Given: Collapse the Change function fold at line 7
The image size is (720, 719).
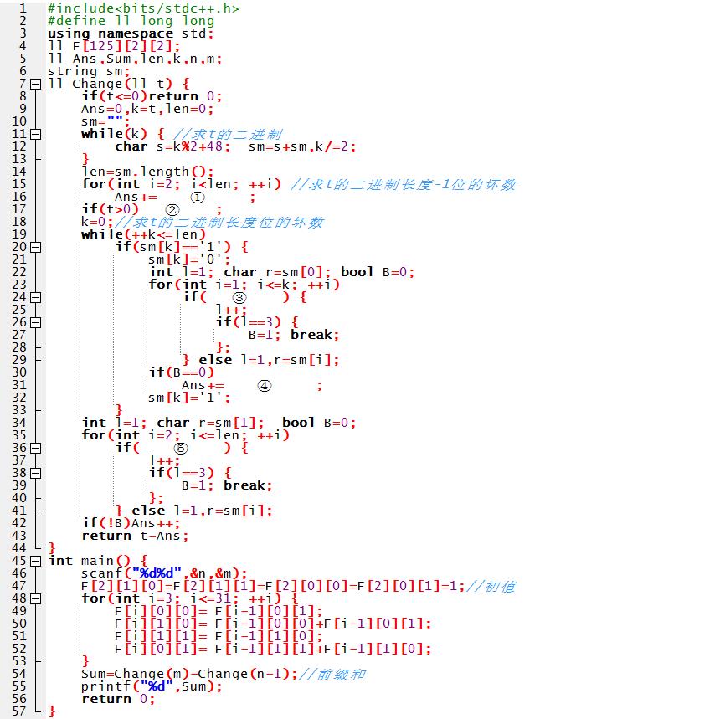Looking at the screenshot, I should pyautogui.click(x=35, y=84).
